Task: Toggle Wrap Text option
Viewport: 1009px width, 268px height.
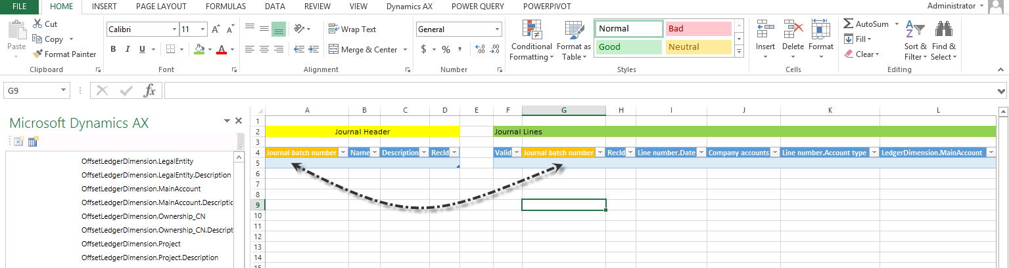Action: click(x=352, y=29)
